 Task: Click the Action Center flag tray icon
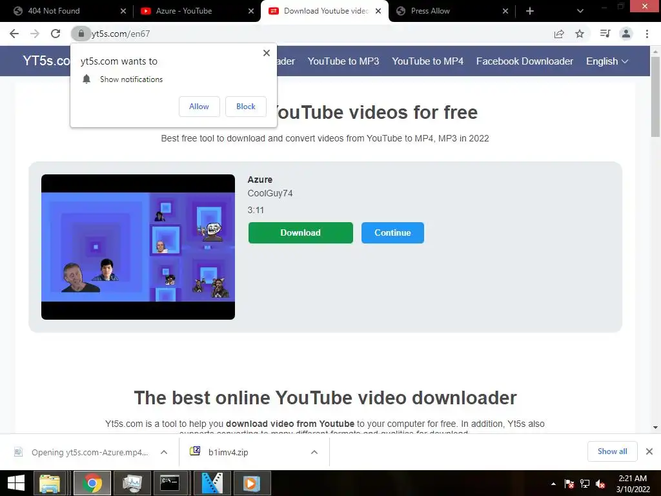click(x=569, y=484)
